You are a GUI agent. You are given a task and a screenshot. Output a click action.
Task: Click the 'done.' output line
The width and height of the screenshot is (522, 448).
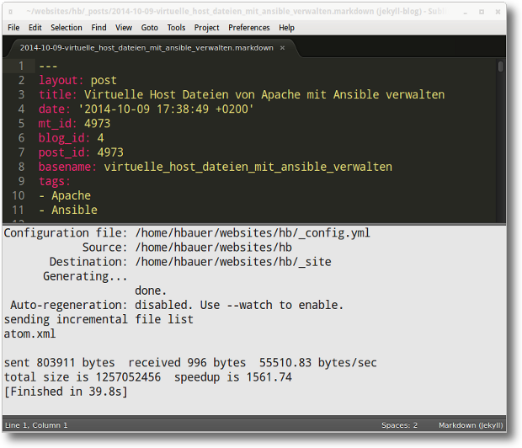(x=151, y=291)
